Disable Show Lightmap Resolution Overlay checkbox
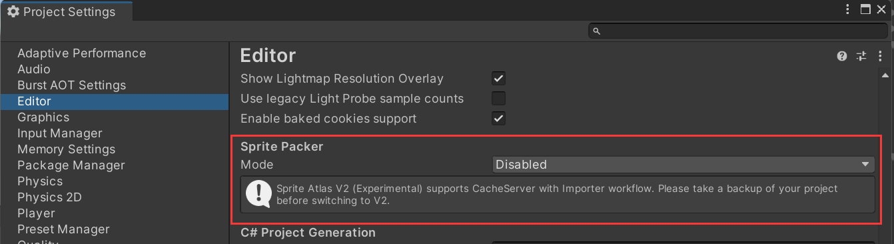This screenshot has height=244, width=894. [x=498, y=79]
